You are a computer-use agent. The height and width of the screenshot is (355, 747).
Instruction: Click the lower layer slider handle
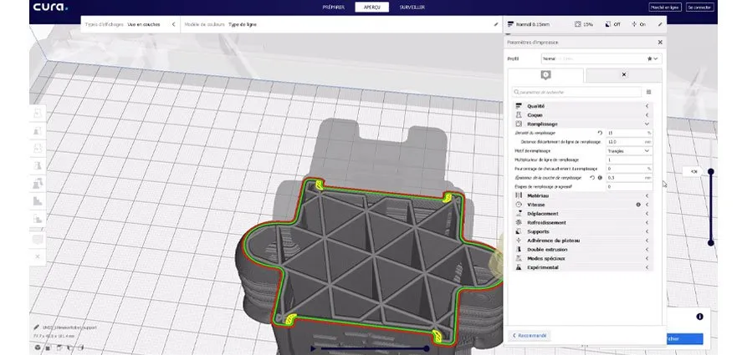pos(711,243)
